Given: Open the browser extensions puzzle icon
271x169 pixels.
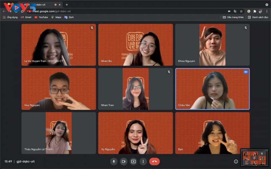Looking at the screenshot, I should (x=255, y=11).
